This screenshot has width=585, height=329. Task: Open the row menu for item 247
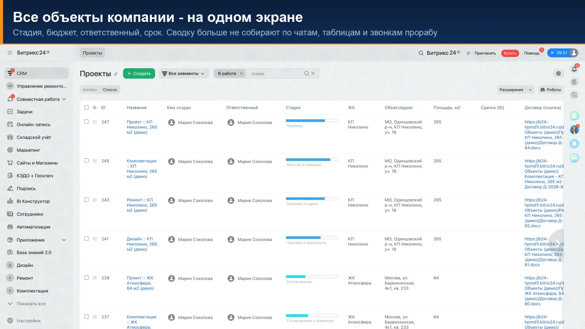(x=95, y=122)
